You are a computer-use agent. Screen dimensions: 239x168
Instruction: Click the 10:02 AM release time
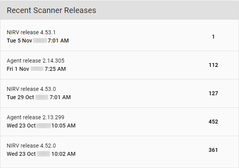[x=63, y=154]
